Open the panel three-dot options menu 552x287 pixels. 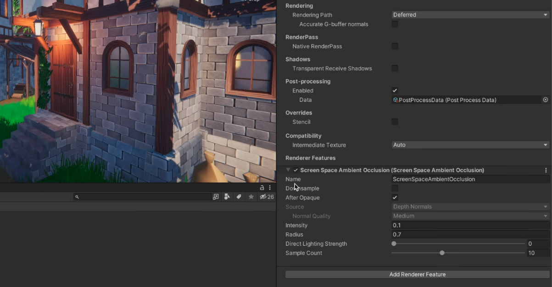270,188
